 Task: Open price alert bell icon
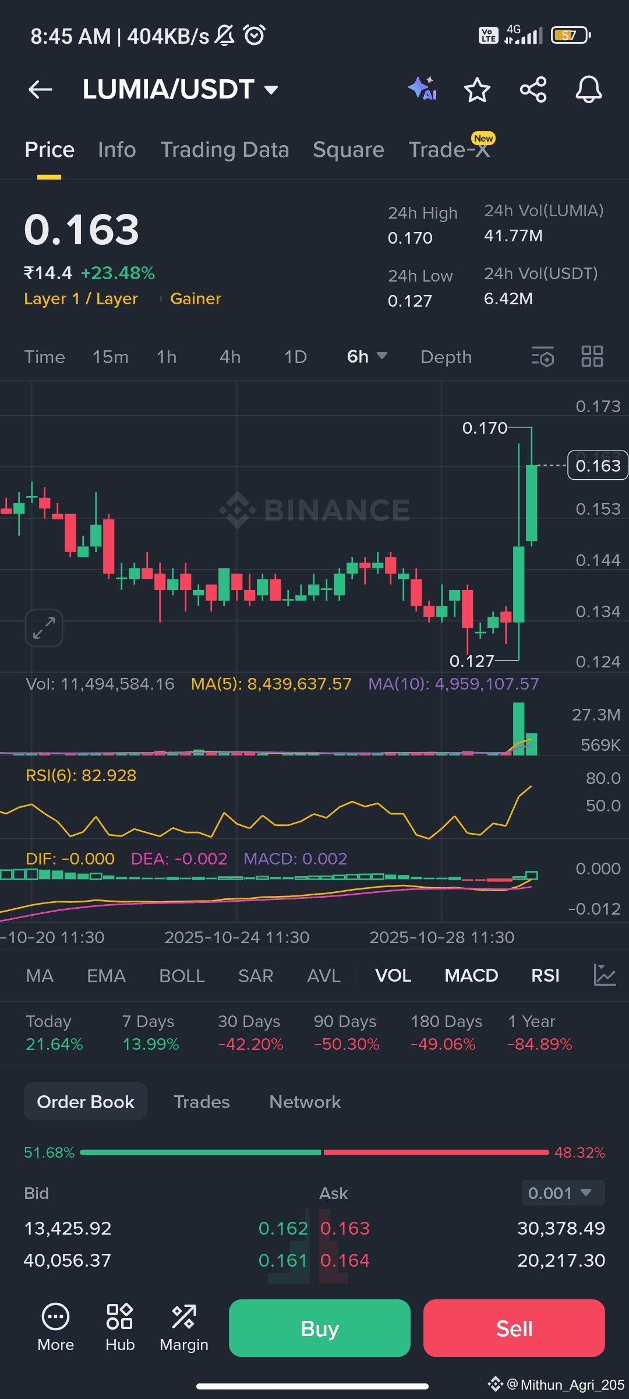(589, 90)
